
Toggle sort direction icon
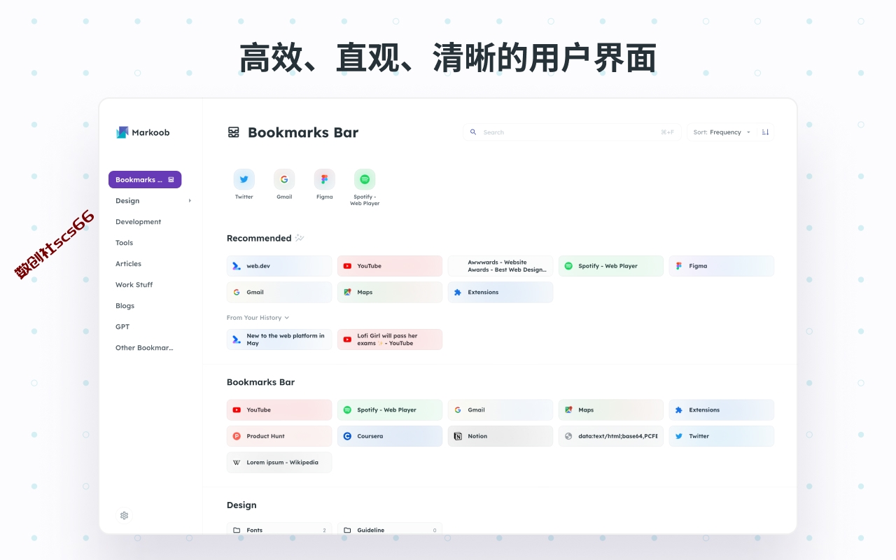click(x=765, y=132)
